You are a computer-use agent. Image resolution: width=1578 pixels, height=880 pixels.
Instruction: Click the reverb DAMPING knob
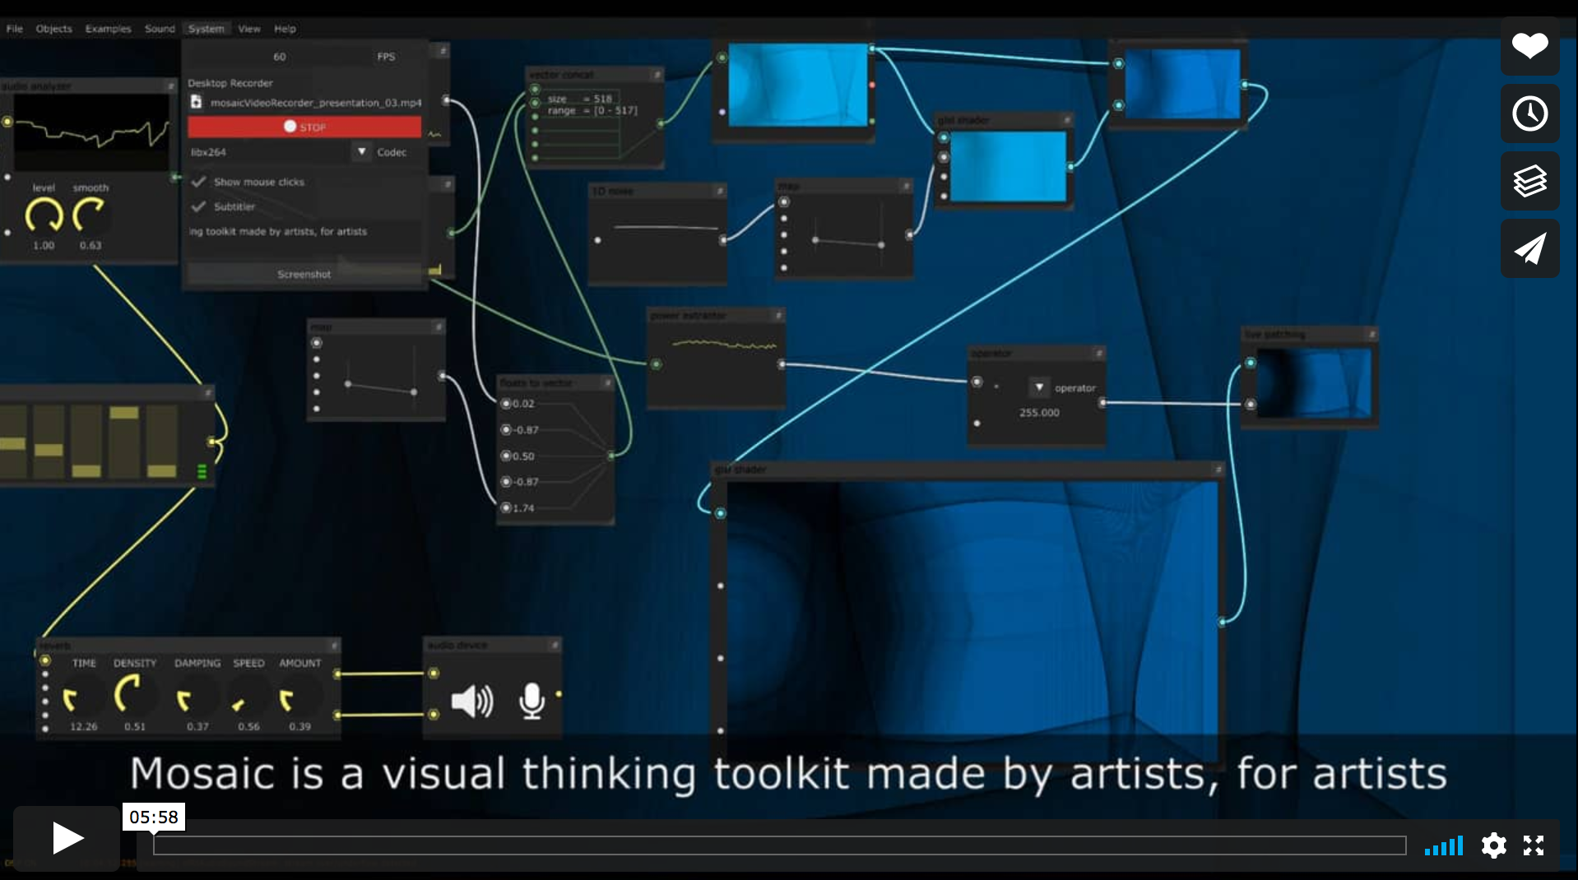pos(197,697)
